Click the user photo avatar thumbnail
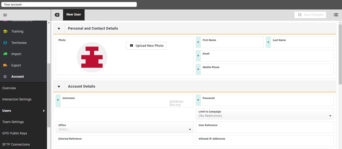Screen dimensions: 342x149 92,57
